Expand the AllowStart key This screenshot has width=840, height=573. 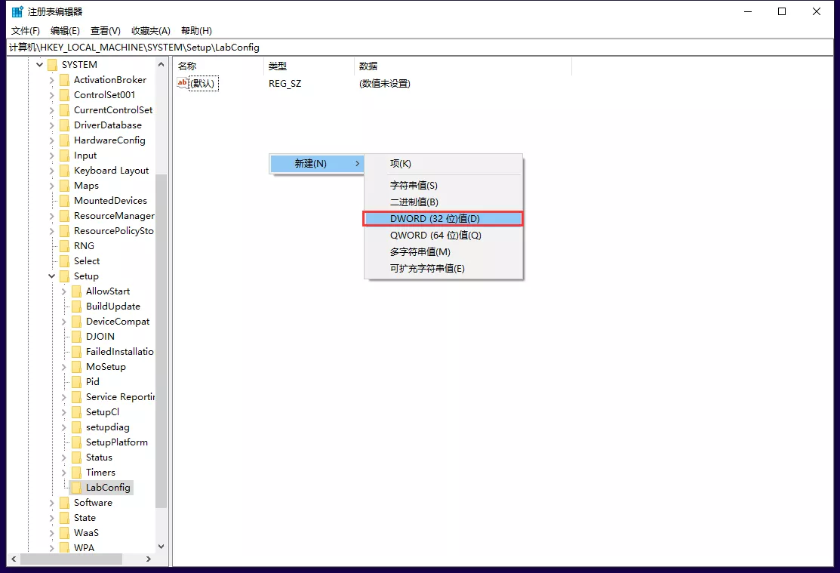click(63, 291)
